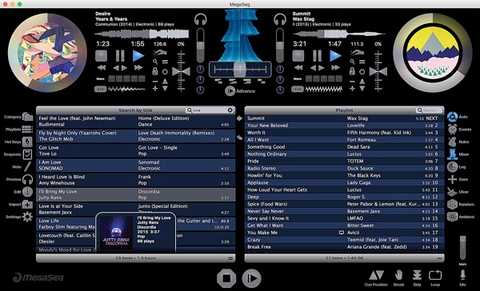Click the magnifier icon on Desire deck
The image size is (480, 291).
coord(155,62)
